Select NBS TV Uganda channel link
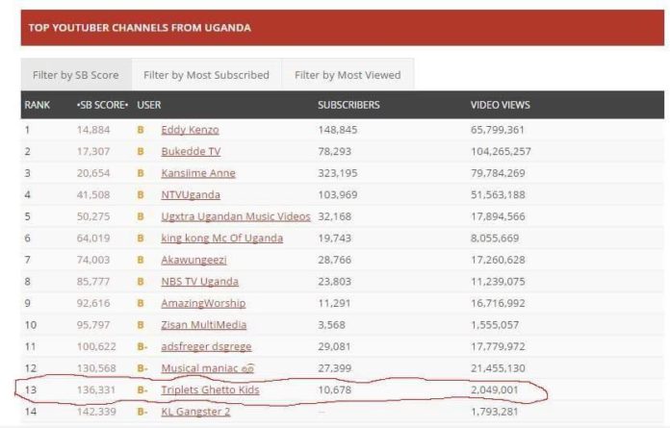This screenshot has width=670, height=428. click(x=200, y=282)
